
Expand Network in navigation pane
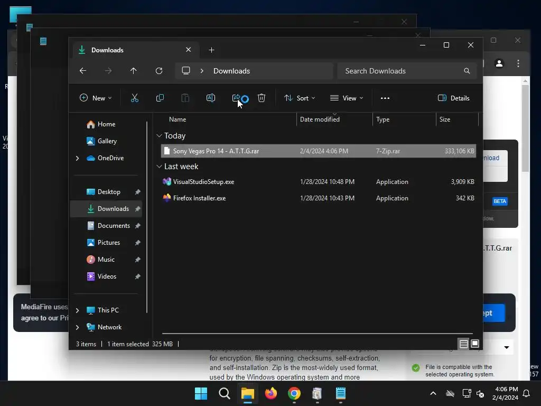pos(77,327)
